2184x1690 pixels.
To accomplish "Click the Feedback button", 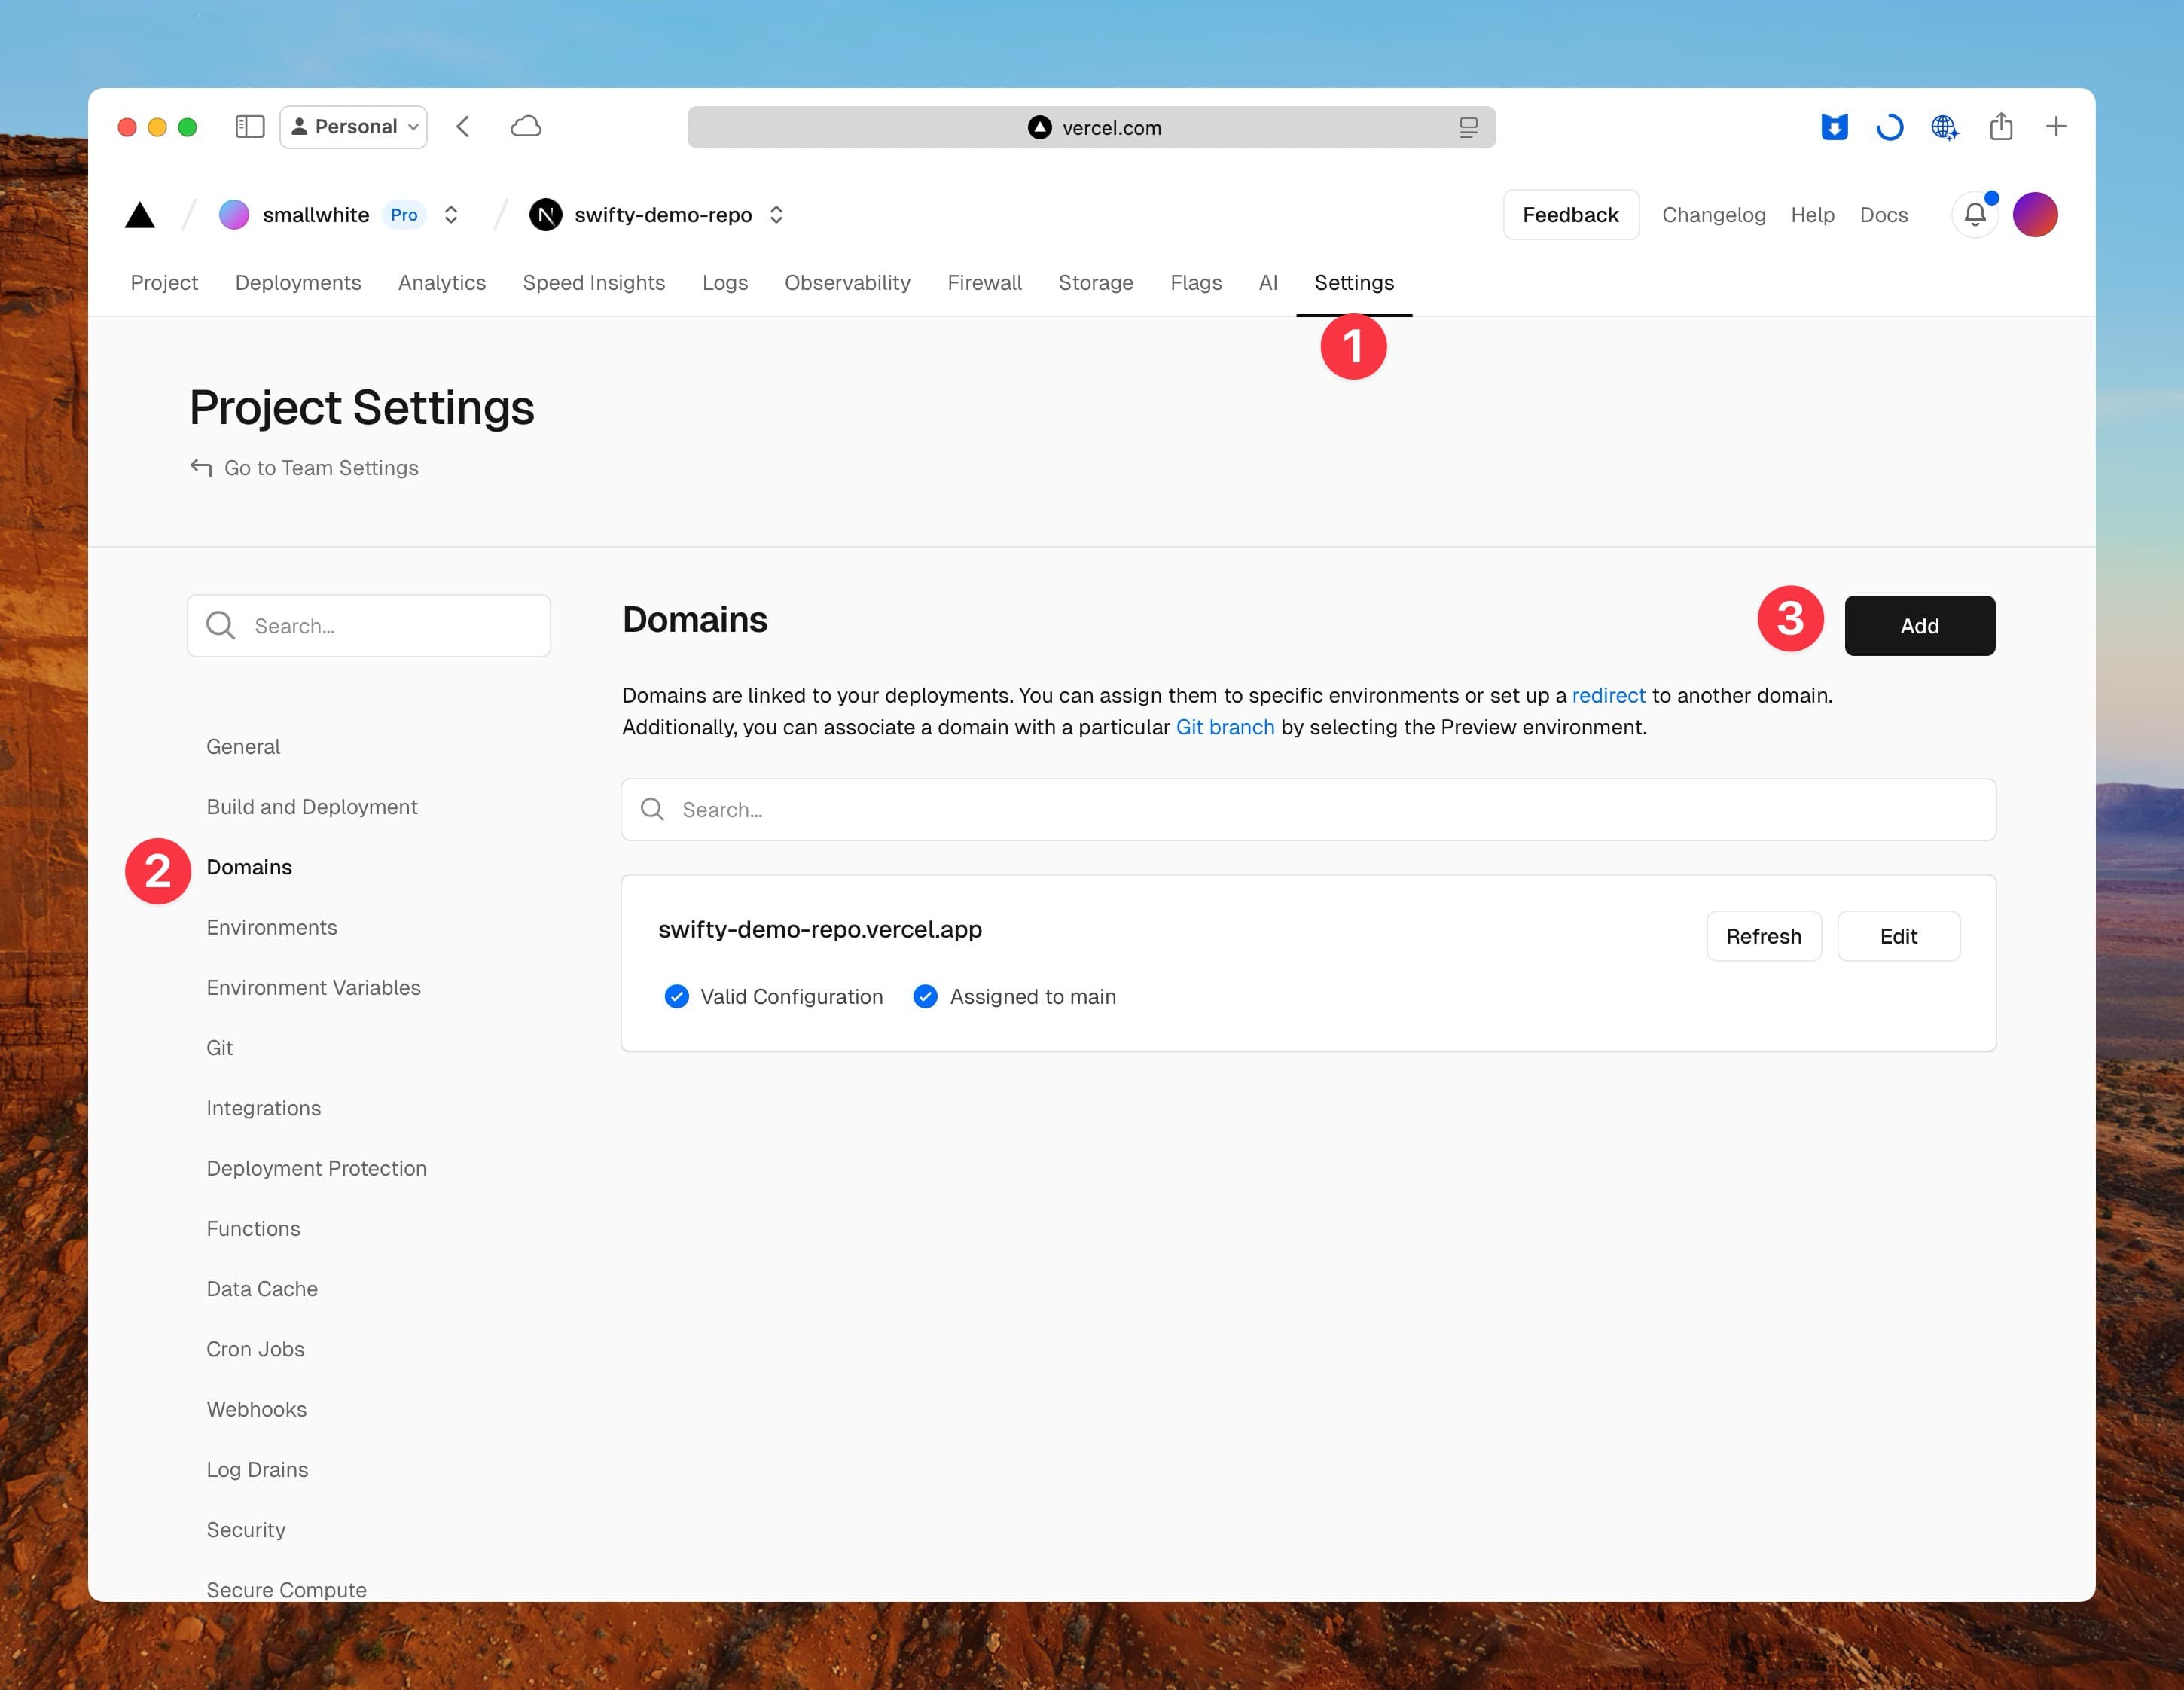I will point(1570,214).
